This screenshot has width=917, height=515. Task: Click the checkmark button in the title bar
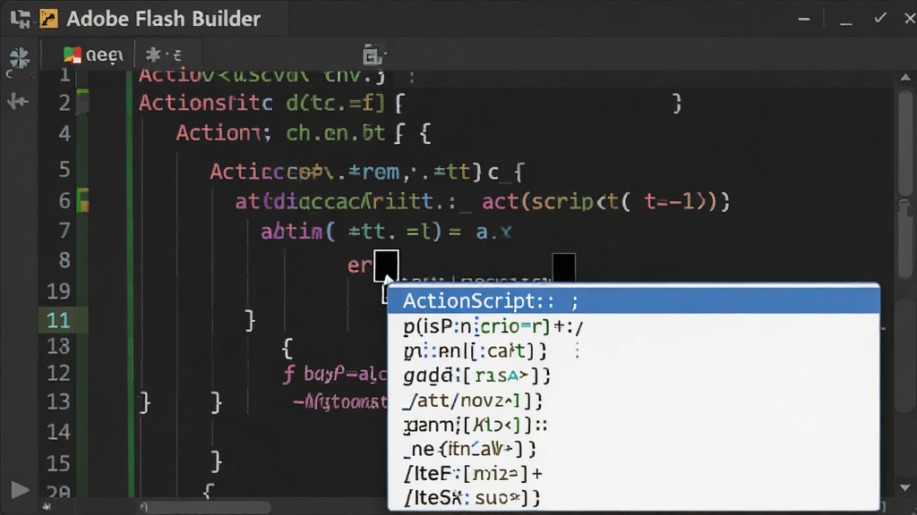click(880, 18)
